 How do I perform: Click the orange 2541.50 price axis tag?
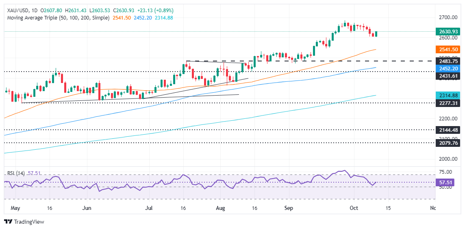tap(448, 49)
